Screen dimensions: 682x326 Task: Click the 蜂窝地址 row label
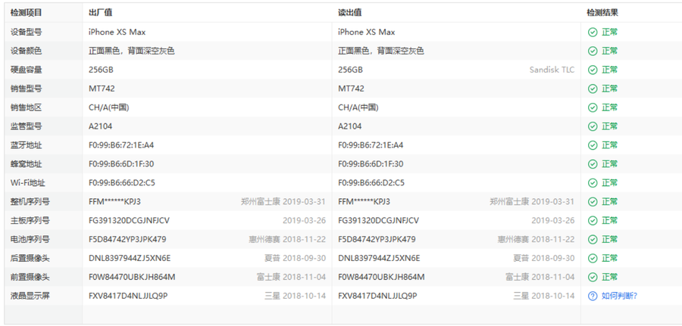[26, 164]
